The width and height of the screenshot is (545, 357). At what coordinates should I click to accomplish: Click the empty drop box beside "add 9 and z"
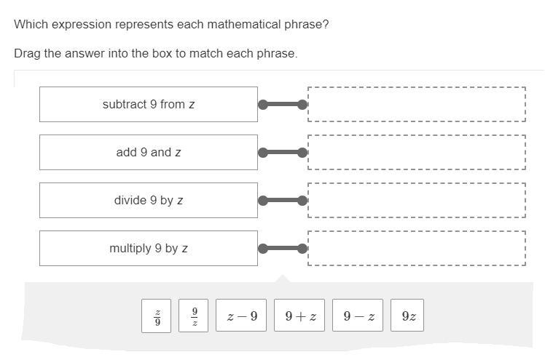(x=417, y=152)
